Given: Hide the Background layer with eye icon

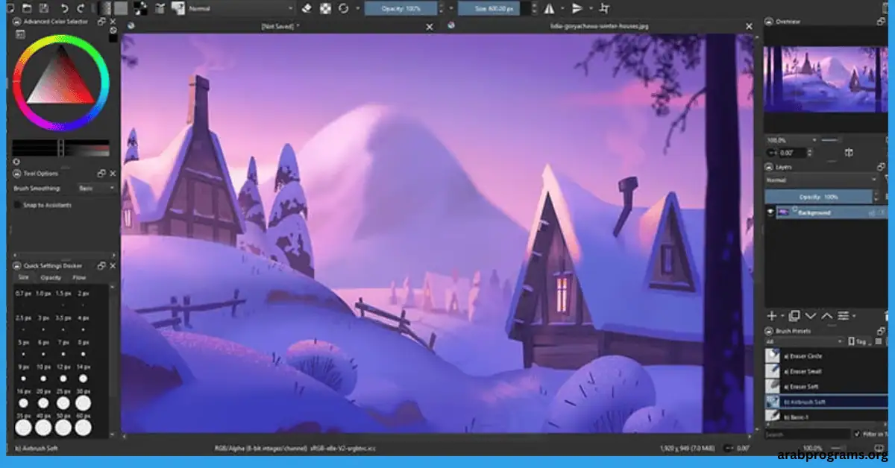Looking at the screenshot, I should [x=770, y=212].
